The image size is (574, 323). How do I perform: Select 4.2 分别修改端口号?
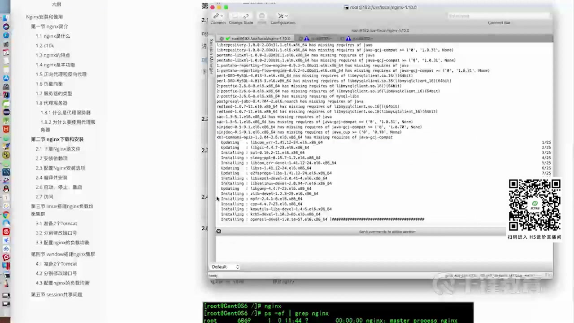tap(57, 273)
